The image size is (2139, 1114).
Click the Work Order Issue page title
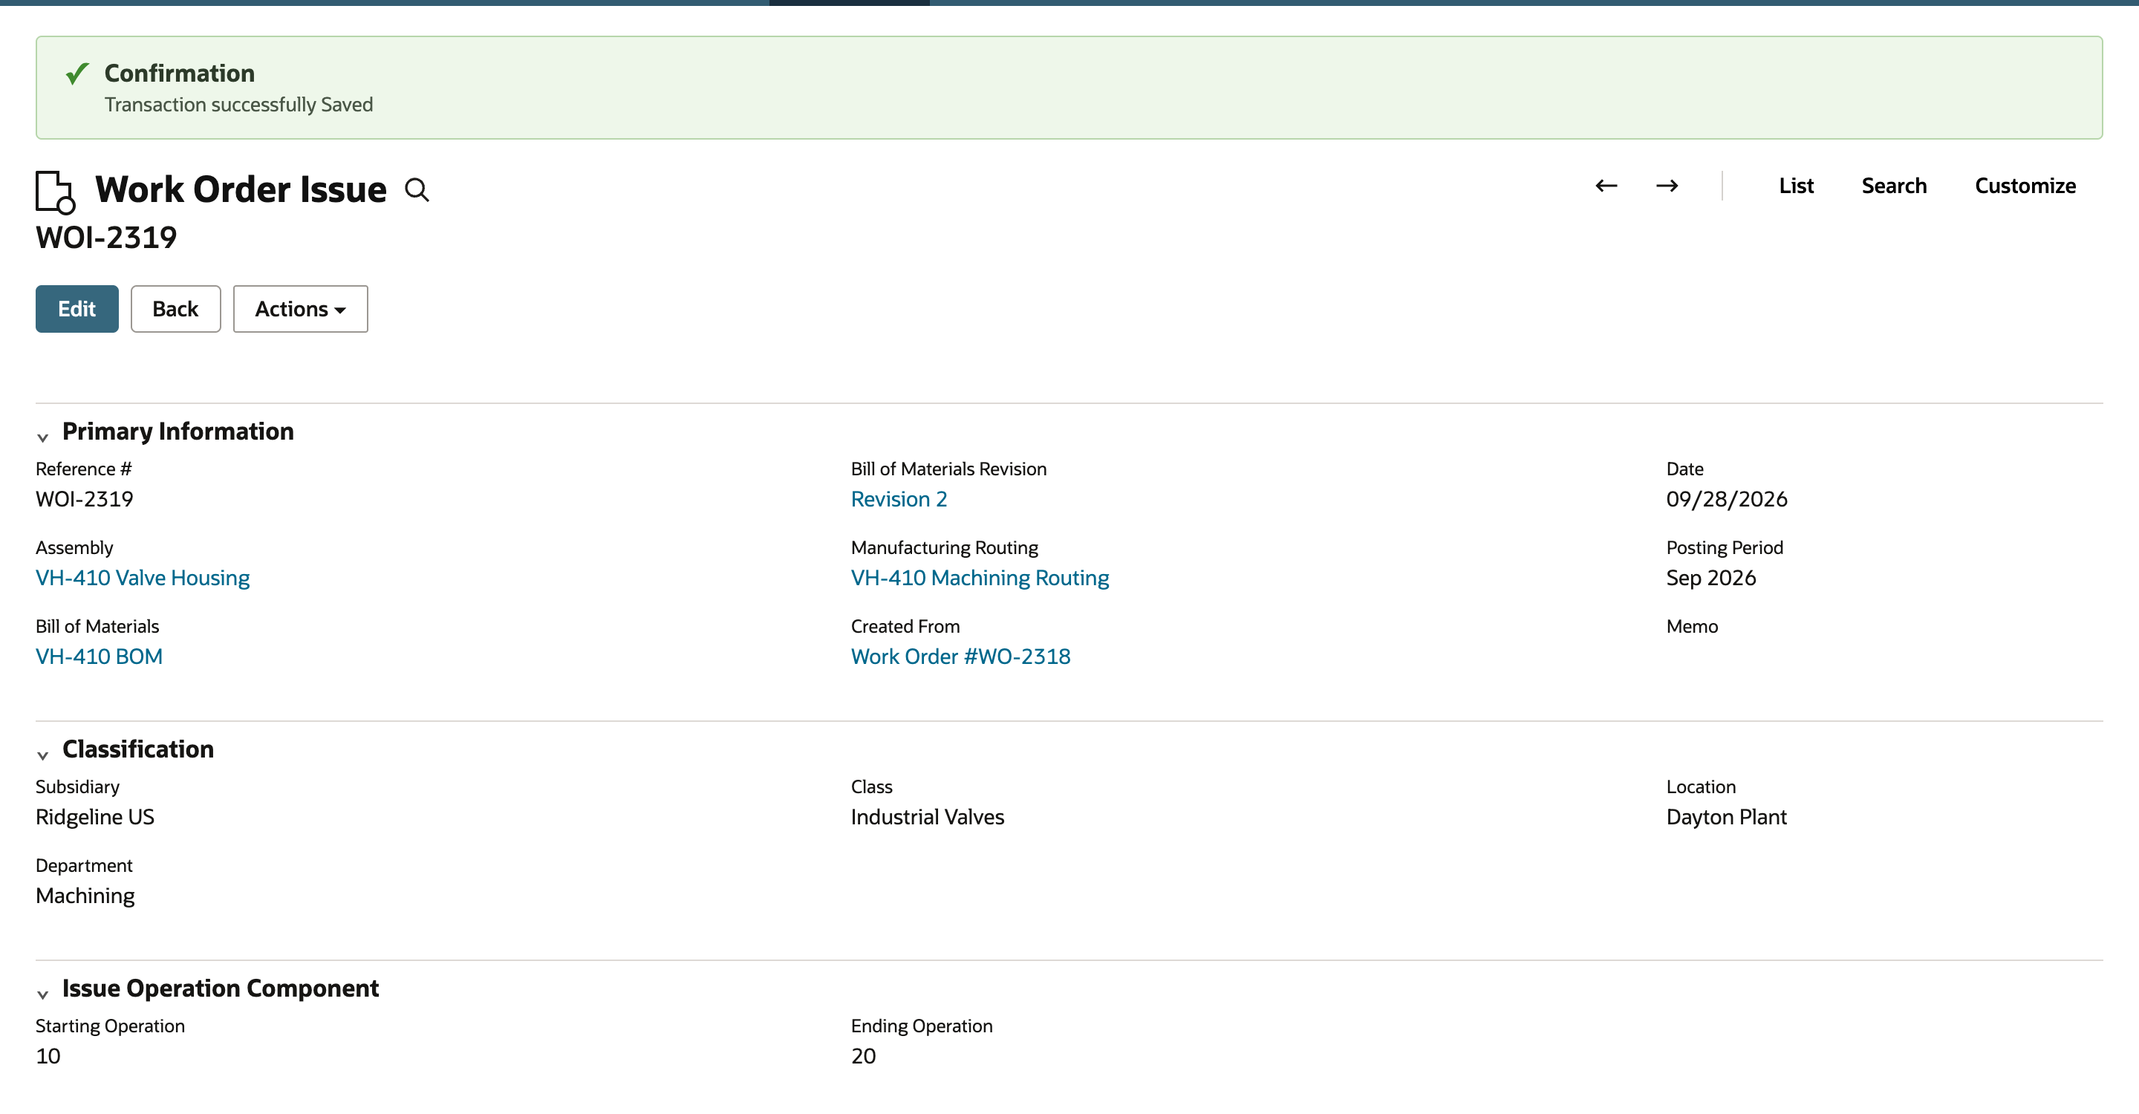[241, 189]
